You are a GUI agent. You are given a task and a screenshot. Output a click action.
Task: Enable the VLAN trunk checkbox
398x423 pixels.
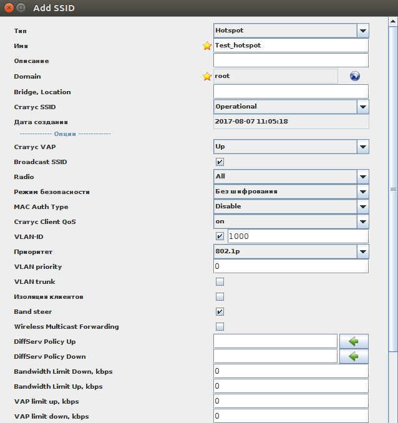[x=220, y=282]
